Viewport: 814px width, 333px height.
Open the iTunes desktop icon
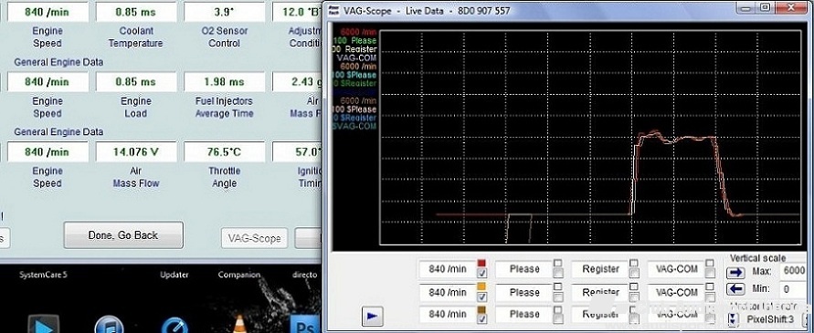[109, 325]
